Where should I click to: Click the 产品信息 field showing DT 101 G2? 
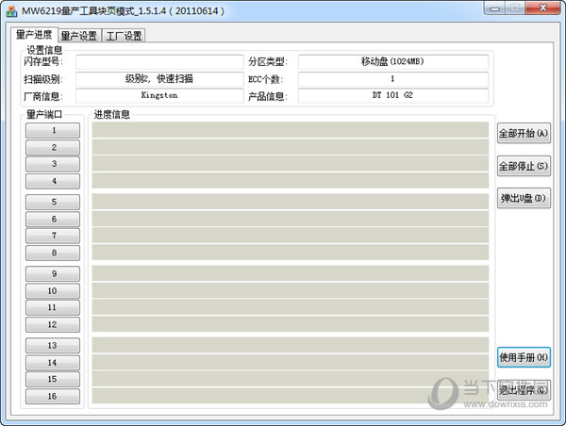coord(393,95)
